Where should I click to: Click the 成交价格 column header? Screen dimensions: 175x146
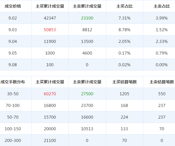(x=13, y=6)
